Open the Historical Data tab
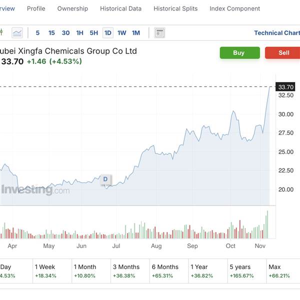The width and height of the screenshot is (300, 300). click(x=120, y=8)
